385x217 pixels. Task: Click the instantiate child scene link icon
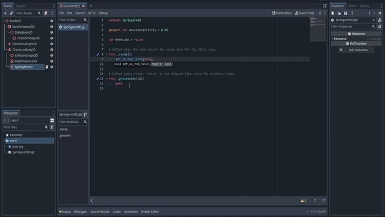tap(11, 13)
